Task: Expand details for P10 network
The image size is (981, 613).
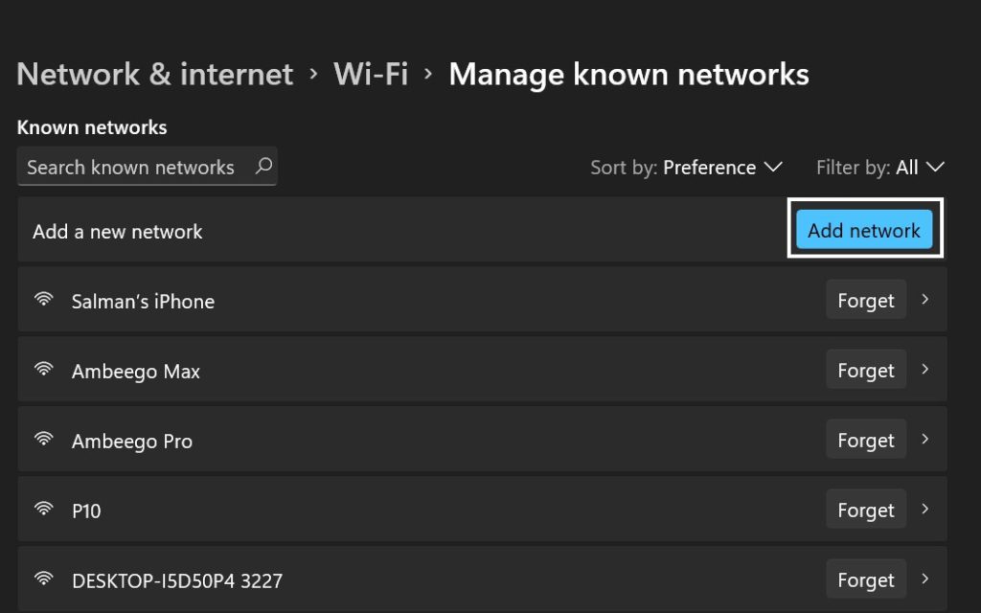Action: tap(926, 510)
